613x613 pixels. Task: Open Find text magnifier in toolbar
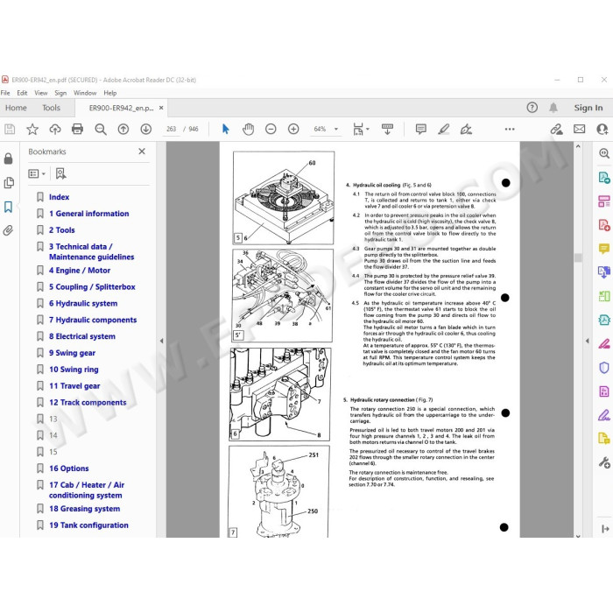coord(101,129)
